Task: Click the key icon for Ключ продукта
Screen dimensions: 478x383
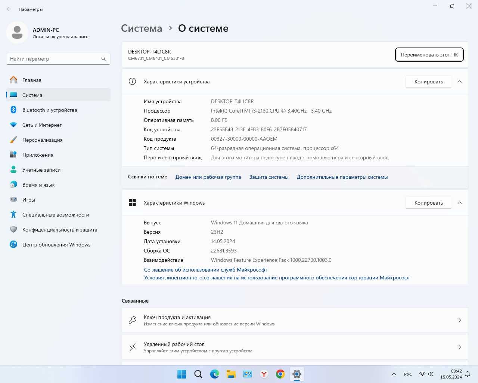Action: [x=133, y=320]
